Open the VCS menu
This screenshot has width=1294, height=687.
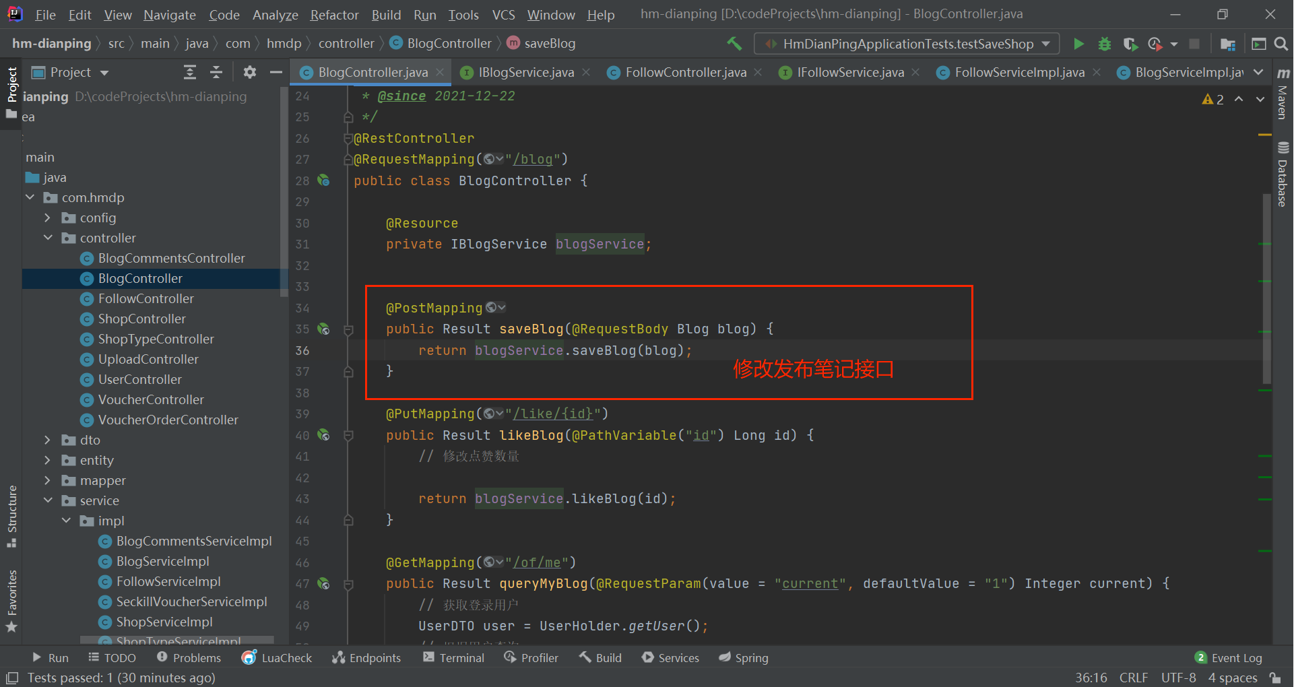pos(503,15)
